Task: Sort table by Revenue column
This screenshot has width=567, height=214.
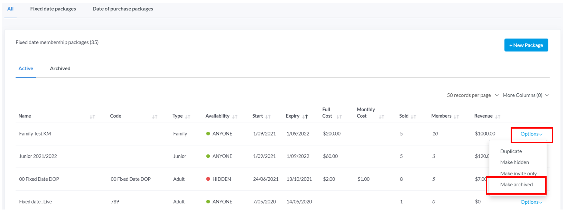Action: coord(498,117)
